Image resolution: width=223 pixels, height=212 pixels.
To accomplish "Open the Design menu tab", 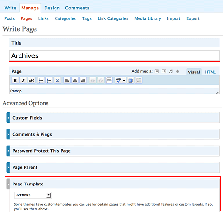I will point(52,8).
